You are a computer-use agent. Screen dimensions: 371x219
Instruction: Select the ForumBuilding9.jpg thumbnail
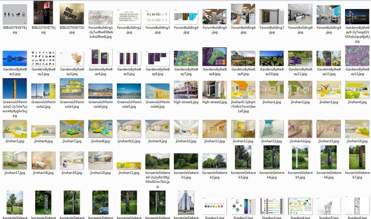pos(329,15)
